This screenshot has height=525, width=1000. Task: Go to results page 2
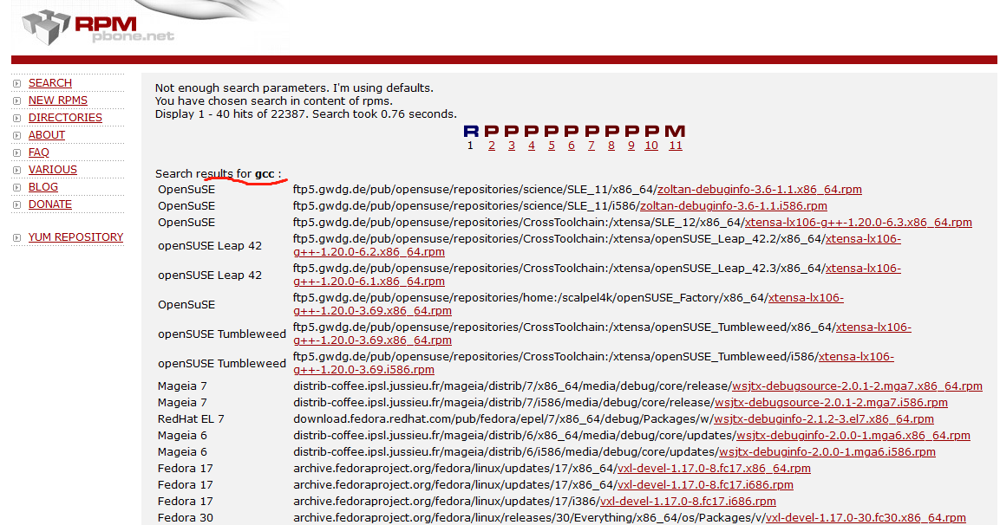click(491, 146)
